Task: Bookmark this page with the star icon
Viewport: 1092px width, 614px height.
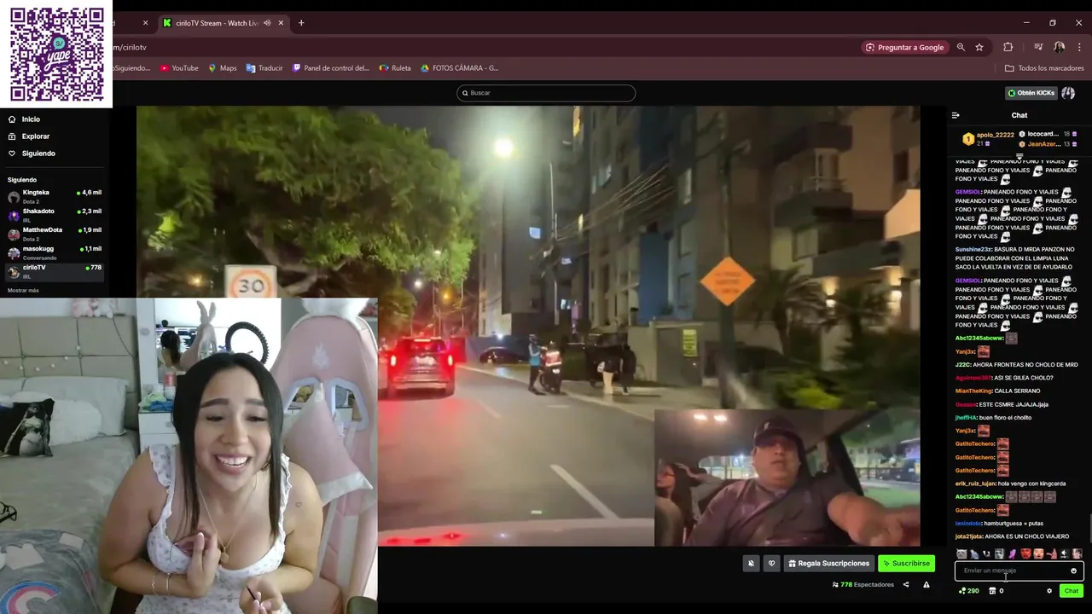Action: click(979, 48)
